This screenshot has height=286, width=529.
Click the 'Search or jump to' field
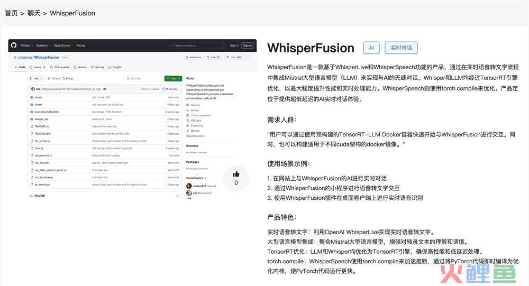pyautogui.click(x=198, y=45)
